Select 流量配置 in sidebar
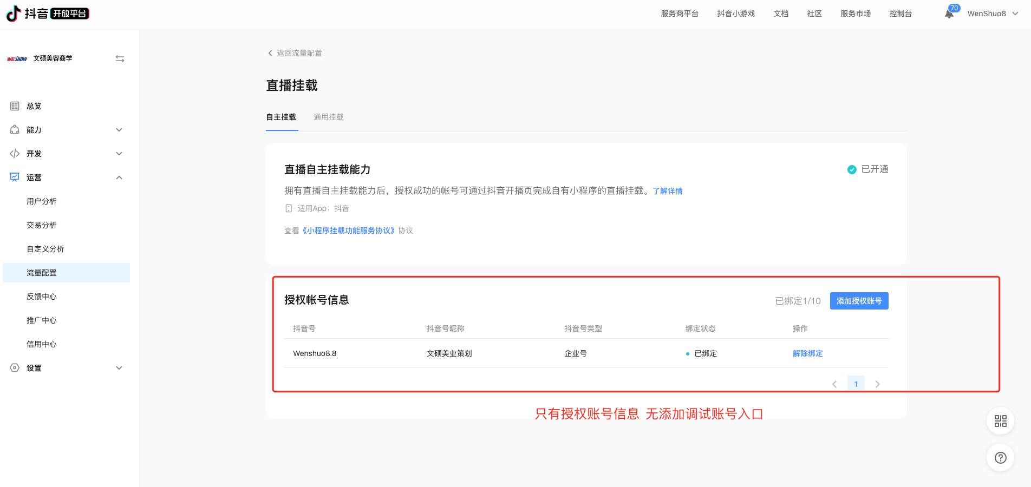This screenshot has height=487, width=1031. click(66, 273)
